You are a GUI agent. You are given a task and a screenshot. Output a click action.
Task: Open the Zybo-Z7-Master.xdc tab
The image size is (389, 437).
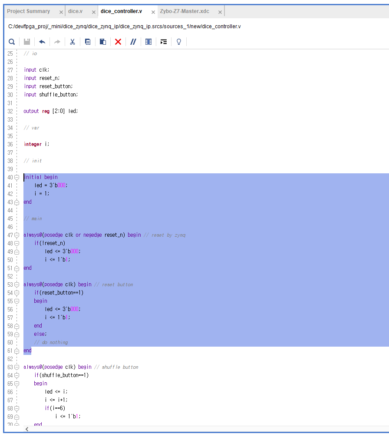point(185,11)
